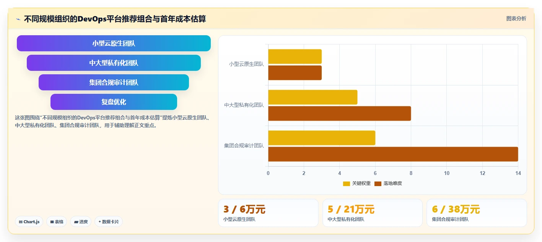Image resolution: width=542 pixels, height=242 pixels.
Task: Click the chart y-axis label 集团合规审计团队
Action: [244, 146]
